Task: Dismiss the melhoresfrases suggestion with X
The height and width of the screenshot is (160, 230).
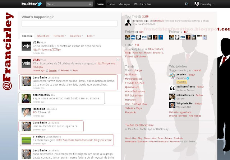Action: [x=212, y=86]
